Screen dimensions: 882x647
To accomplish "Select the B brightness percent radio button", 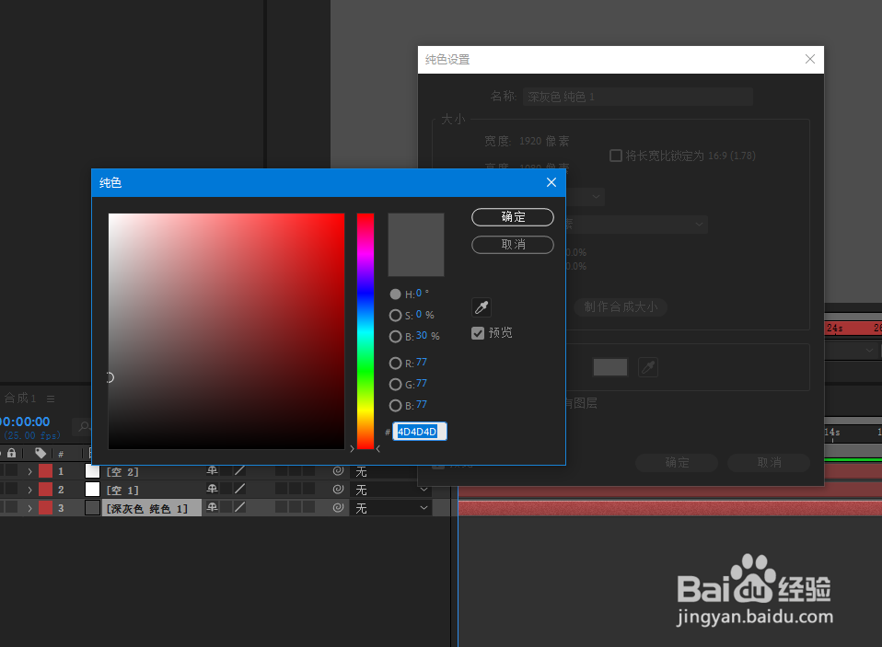I will [396, 336].
